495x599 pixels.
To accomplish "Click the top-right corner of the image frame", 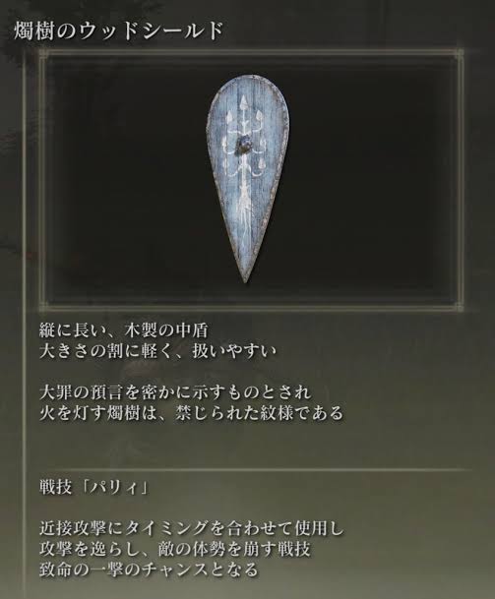I will 460,53.
